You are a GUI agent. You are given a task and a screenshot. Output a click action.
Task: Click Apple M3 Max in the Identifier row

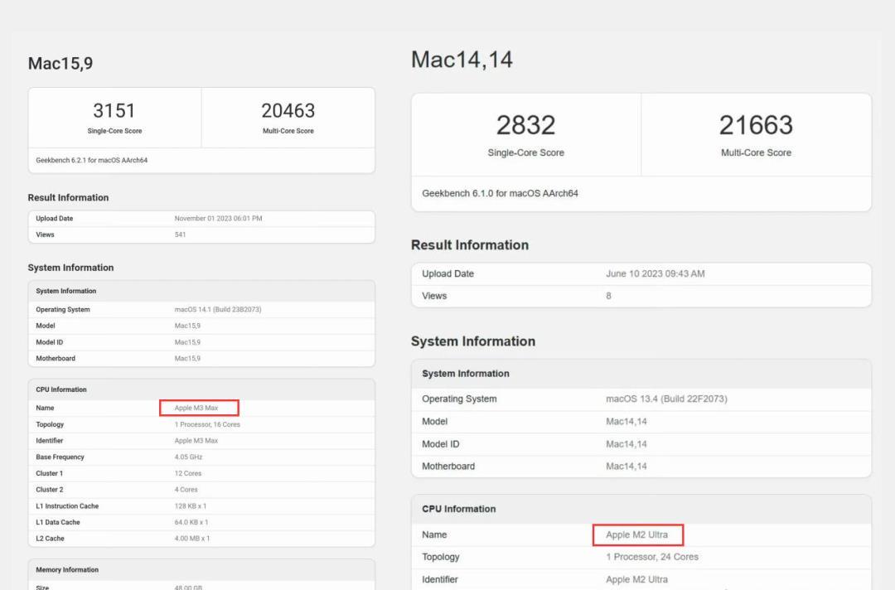tap(196, 441)
